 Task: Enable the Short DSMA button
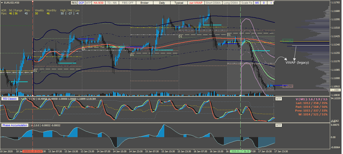[213, 3]
